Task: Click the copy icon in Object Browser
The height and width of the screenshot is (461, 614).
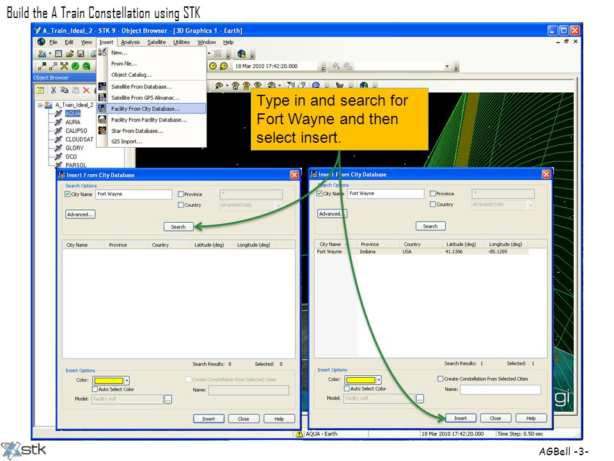Action: pos(64,90)
